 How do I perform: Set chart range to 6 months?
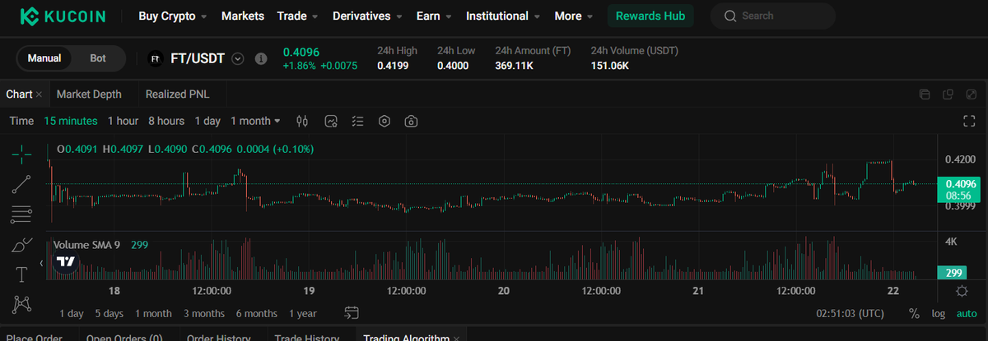point(256,313)
